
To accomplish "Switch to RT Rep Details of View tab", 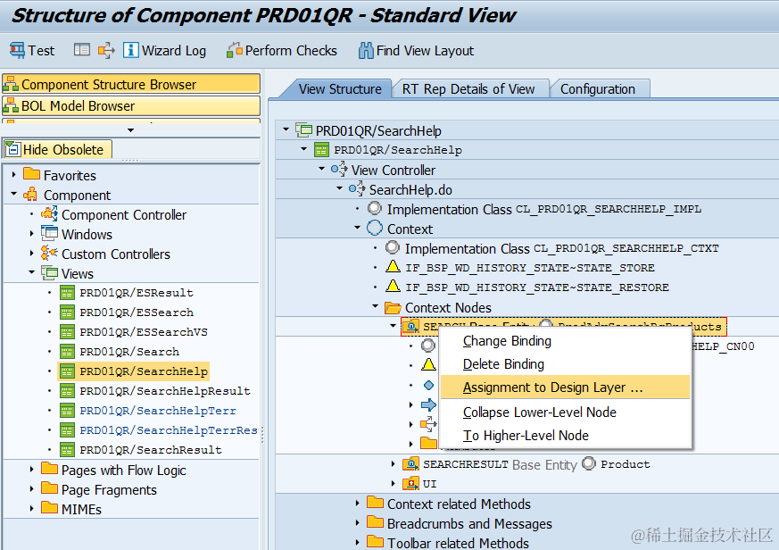I will pyautogui.click(x=468, y=89).
